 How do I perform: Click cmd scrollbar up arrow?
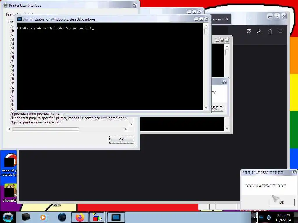coord(206,26)
